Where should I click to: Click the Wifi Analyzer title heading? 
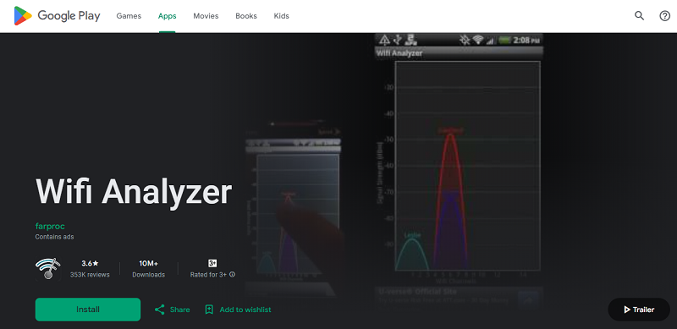(134, 192)
